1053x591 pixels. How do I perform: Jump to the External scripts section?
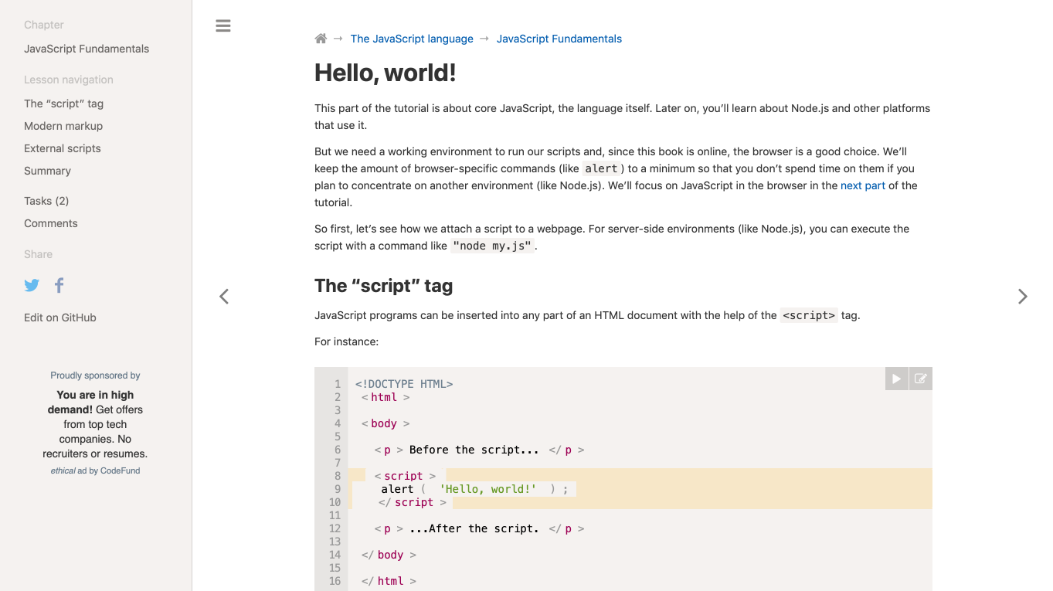[x=63, y=148]
